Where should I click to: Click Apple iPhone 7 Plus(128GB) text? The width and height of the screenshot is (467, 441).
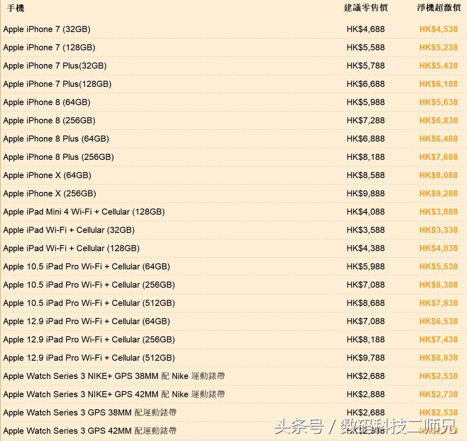57,84
